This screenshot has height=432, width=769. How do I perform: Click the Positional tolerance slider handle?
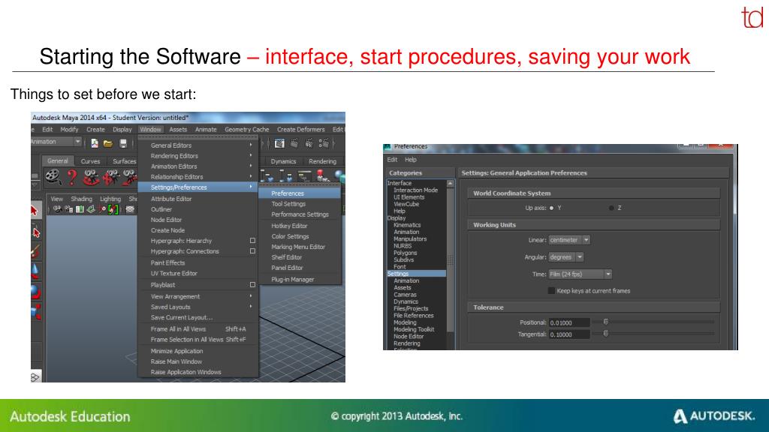coord(606,322)
